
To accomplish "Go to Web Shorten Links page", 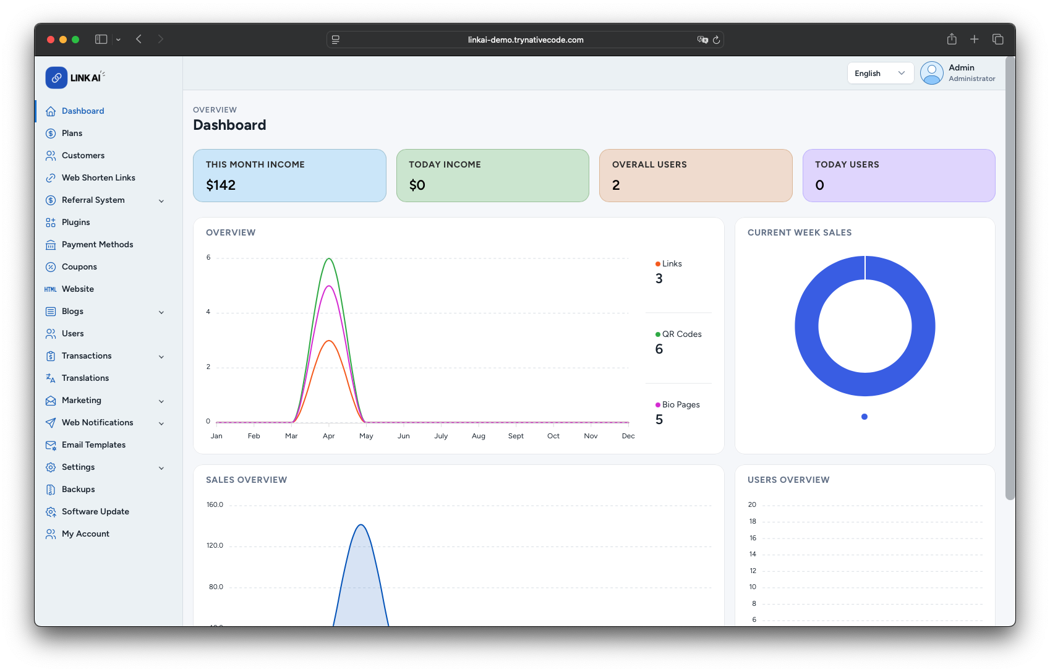I will tap(98, 178).
